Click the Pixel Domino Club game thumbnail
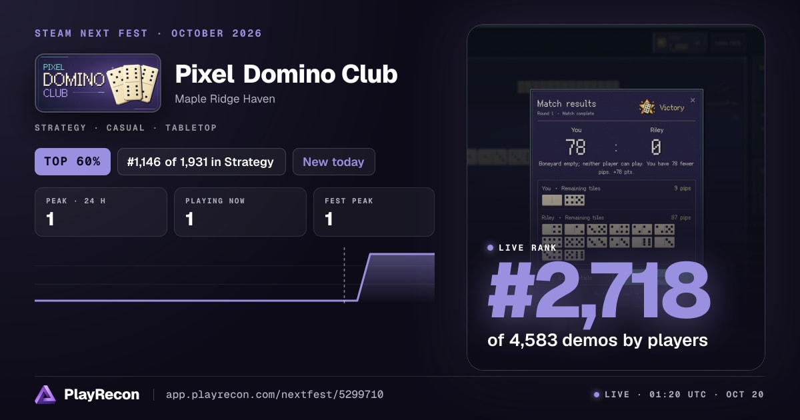The height and width of the screenshot is (420, 800). (x=98, y=83)
